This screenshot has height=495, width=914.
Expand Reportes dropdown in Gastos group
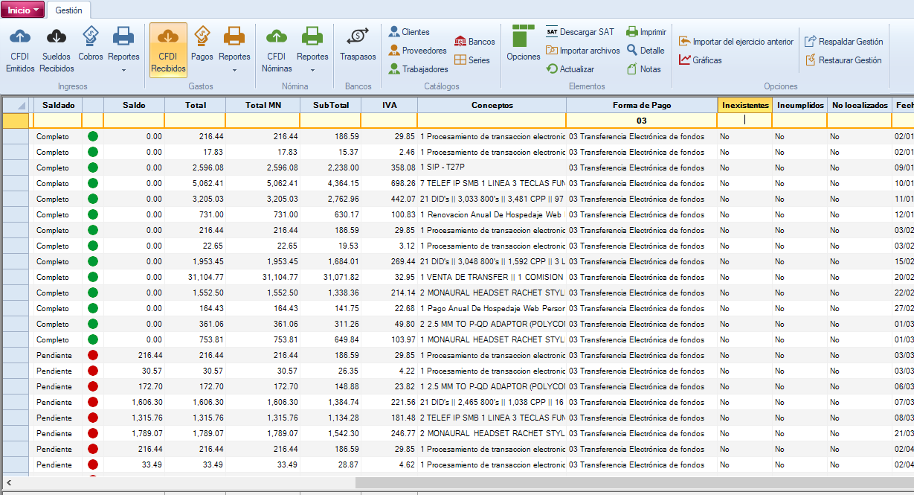coord(234,70)
